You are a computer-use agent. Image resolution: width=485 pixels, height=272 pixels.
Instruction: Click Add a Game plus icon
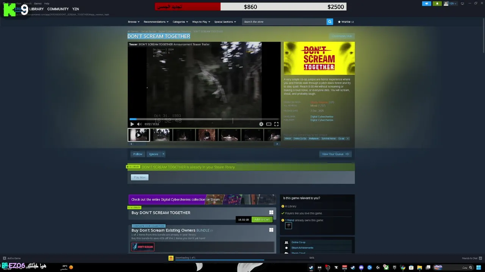5,258
